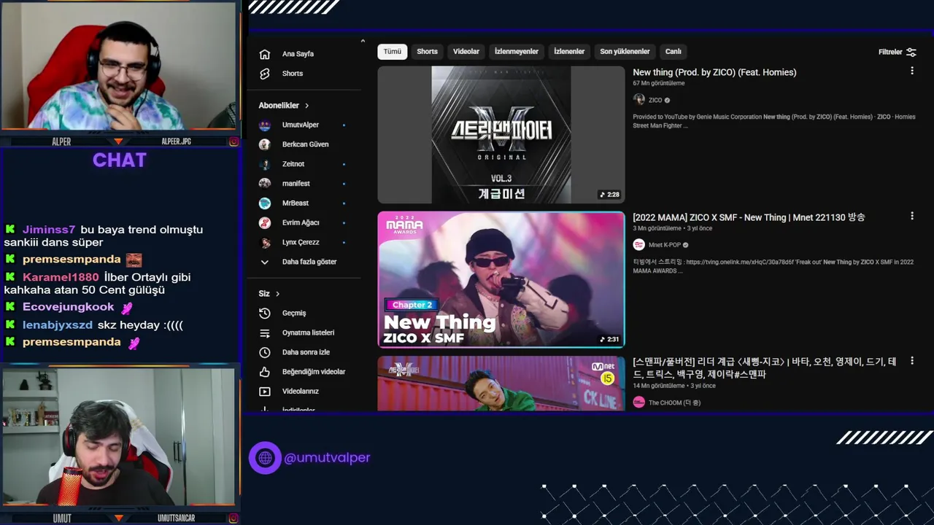Click new-content dot beside UmutvAlper
Image resolution: width=934 pixels, height=525 pixels.
pos(344,125)
